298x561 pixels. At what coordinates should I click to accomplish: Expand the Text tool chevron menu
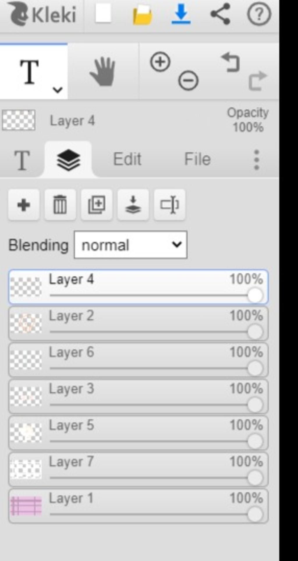[x=58, y=90]
